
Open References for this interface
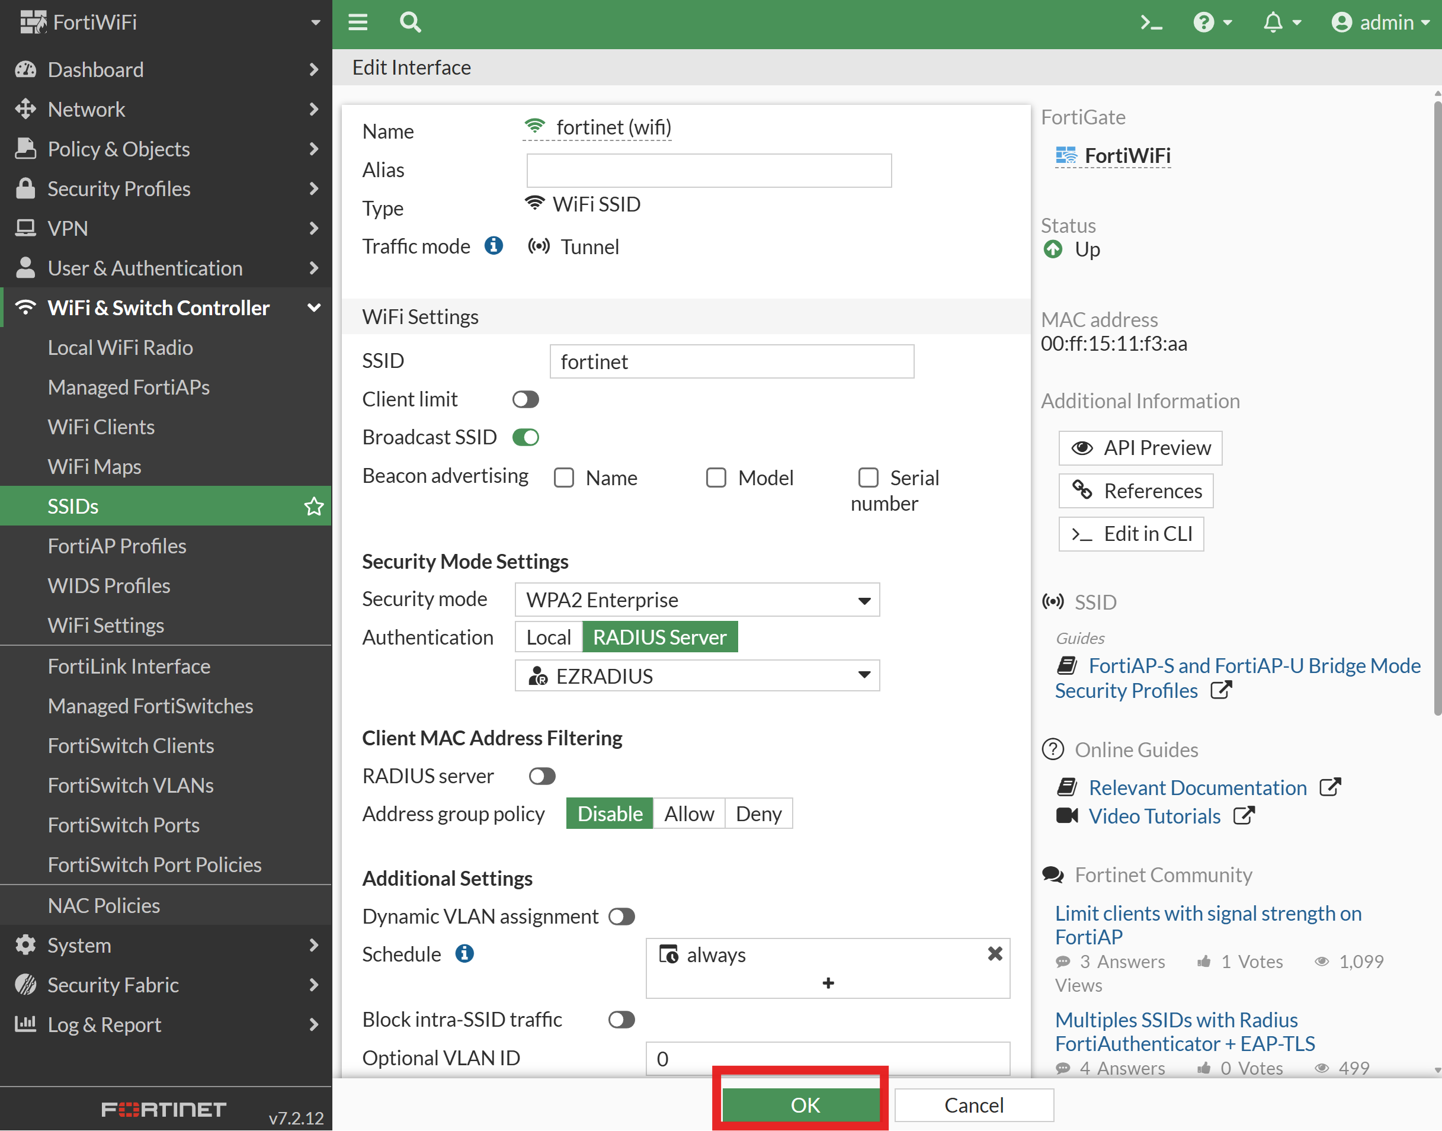click(1136, 491)
